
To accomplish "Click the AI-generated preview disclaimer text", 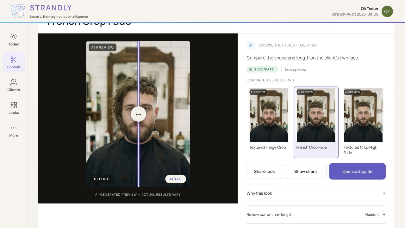I will [138, 194].
